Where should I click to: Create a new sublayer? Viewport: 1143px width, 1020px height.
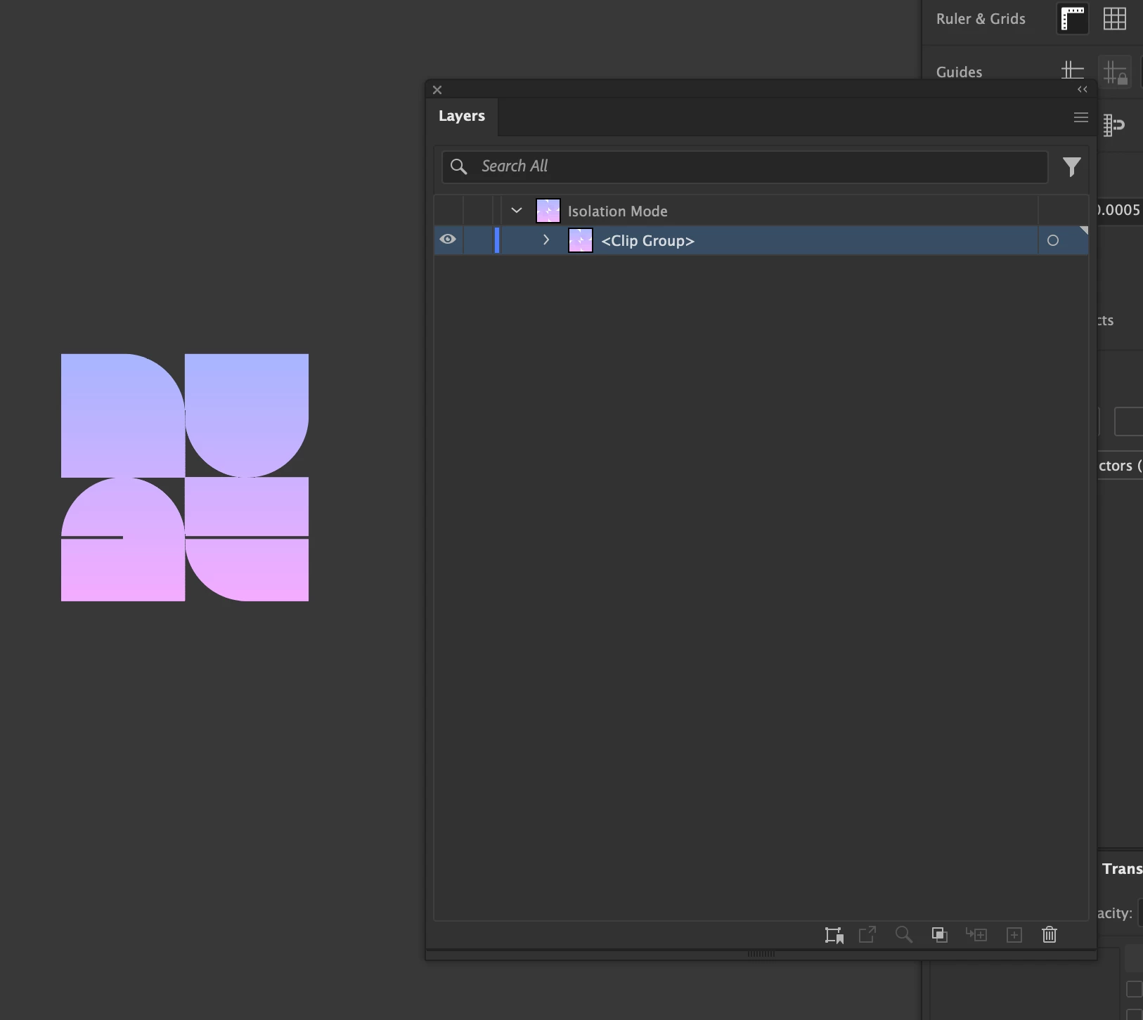pos(976,934)
